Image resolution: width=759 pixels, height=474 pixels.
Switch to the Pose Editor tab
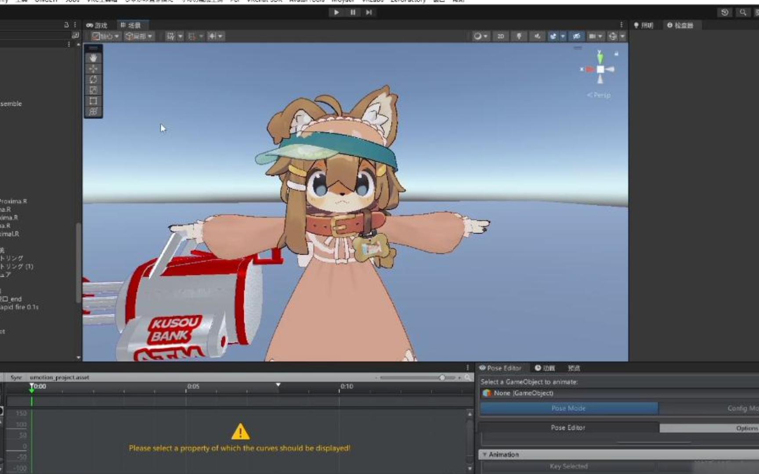pyautogui.click(x=500, y=368)
